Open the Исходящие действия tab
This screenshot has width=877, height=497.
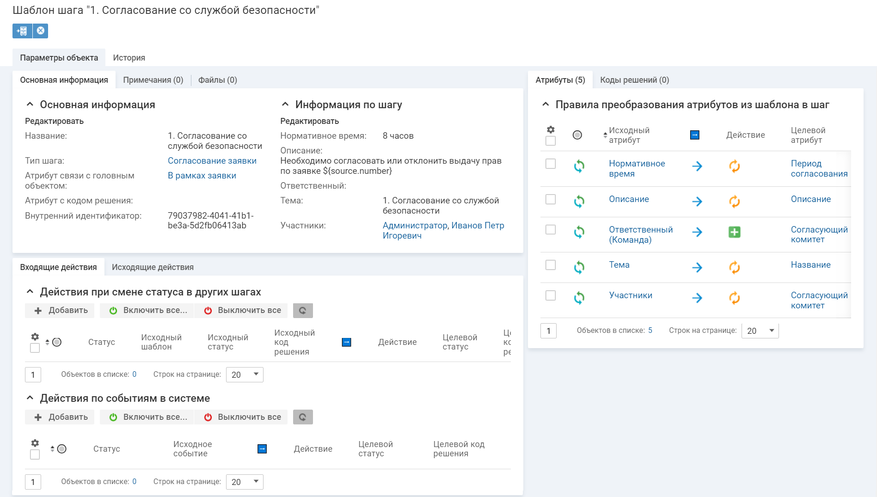coord(153,267)
